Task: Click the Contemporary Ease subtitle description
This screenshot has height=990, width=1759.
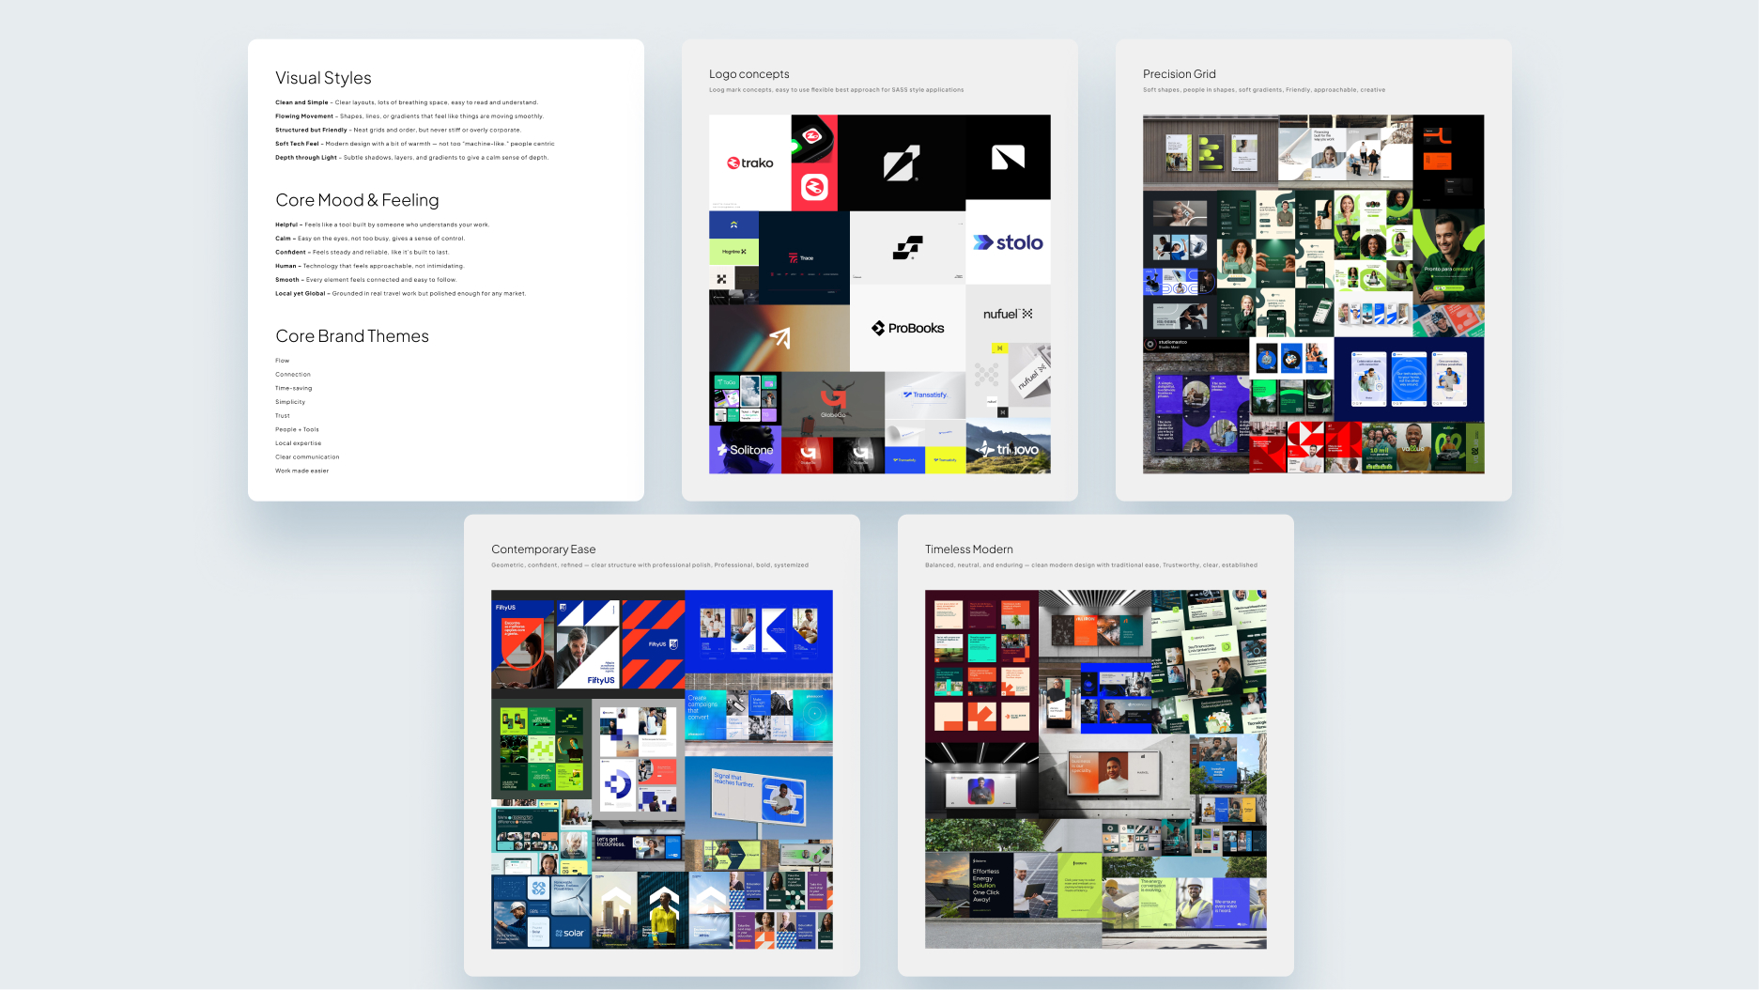Action: point(650,565)
